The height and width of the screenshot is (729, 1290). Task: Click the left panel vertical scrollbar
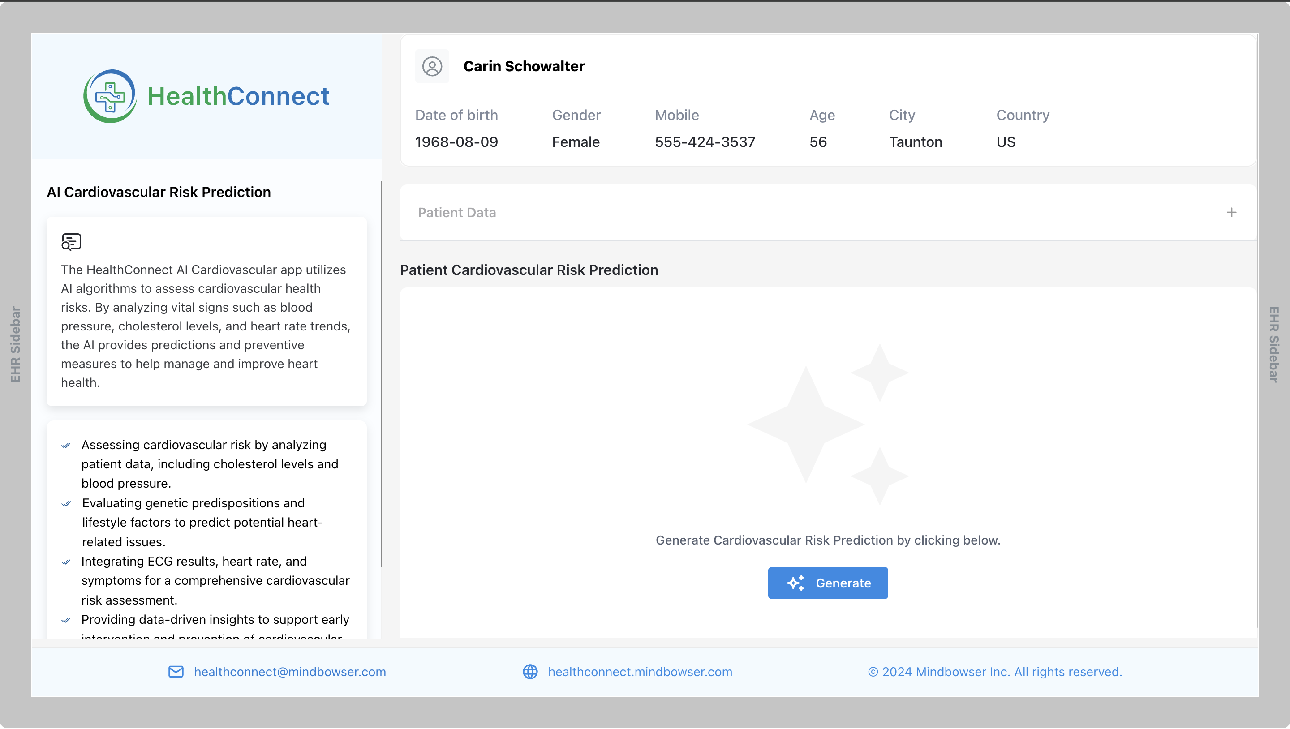point(382,373)
